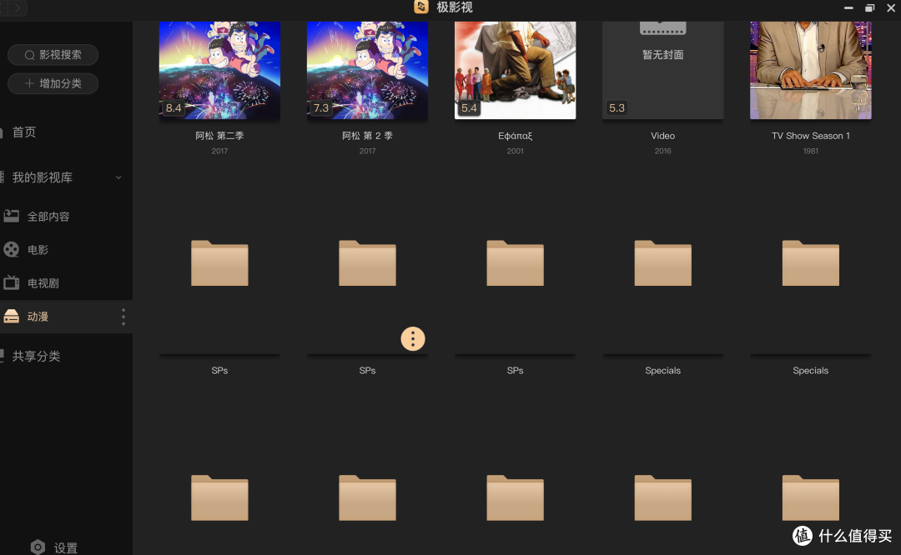Viewport: 901px width, 555px height.
Task: Click the 8.4 rating badge
Action: 174,107
